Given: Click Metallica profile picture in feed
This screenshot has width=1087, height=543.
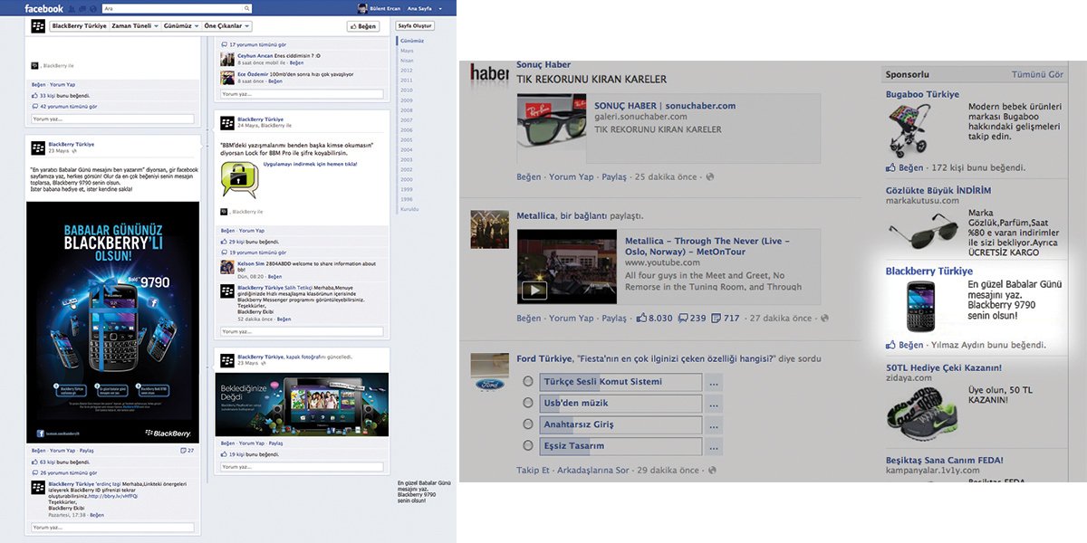Looking at the screenshot, I should (x=489, y=229).
